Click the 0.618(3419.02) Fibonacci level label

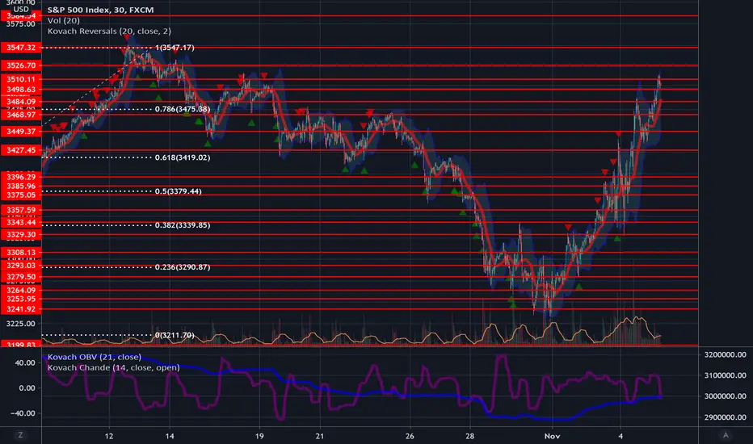183,157
